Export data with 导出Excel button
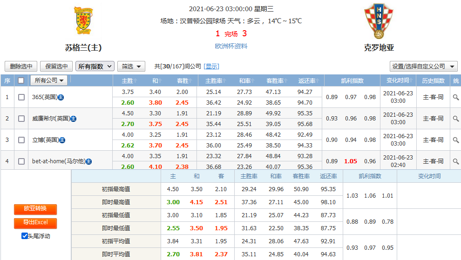Viewport: 461px width, 260px height. point(35,222)
